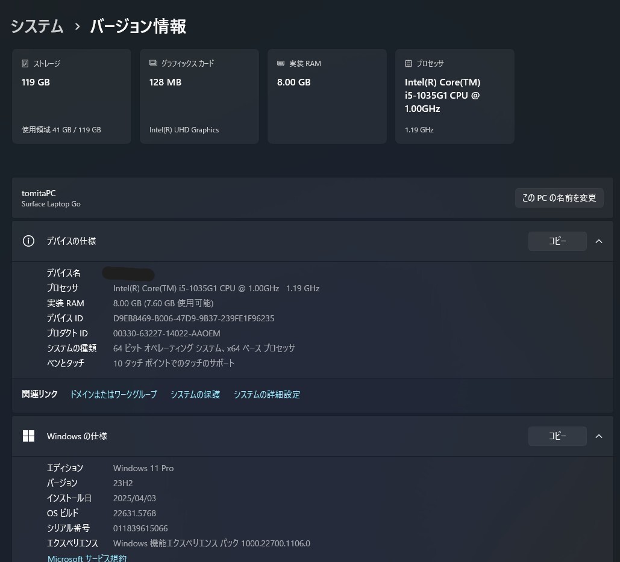Image resolution: width=620 pixels, height=562 pixels.
Task: Collapse the デバイスの仕様 section chevron
Action: [599, 241]
